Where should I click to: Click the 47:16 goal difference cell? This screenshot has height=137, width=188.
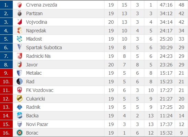tap(166, 5)
